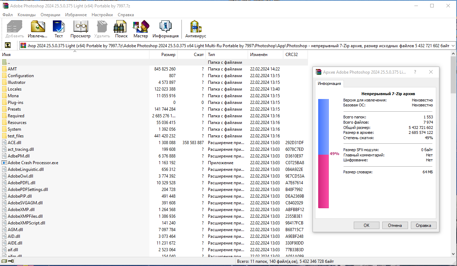Run the Антивирус scan toolbar icon

click(x=195, y=26)
